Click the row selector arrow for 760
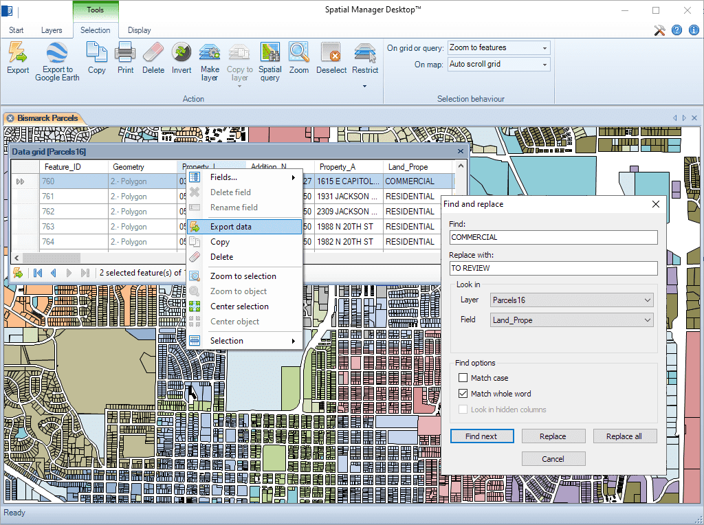Viewport: 704px width, 525px height. coord(20,181)
